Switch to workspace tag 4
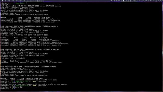This screenshot has height=92, width=163. pyautogui.click(x=11, y=1)
